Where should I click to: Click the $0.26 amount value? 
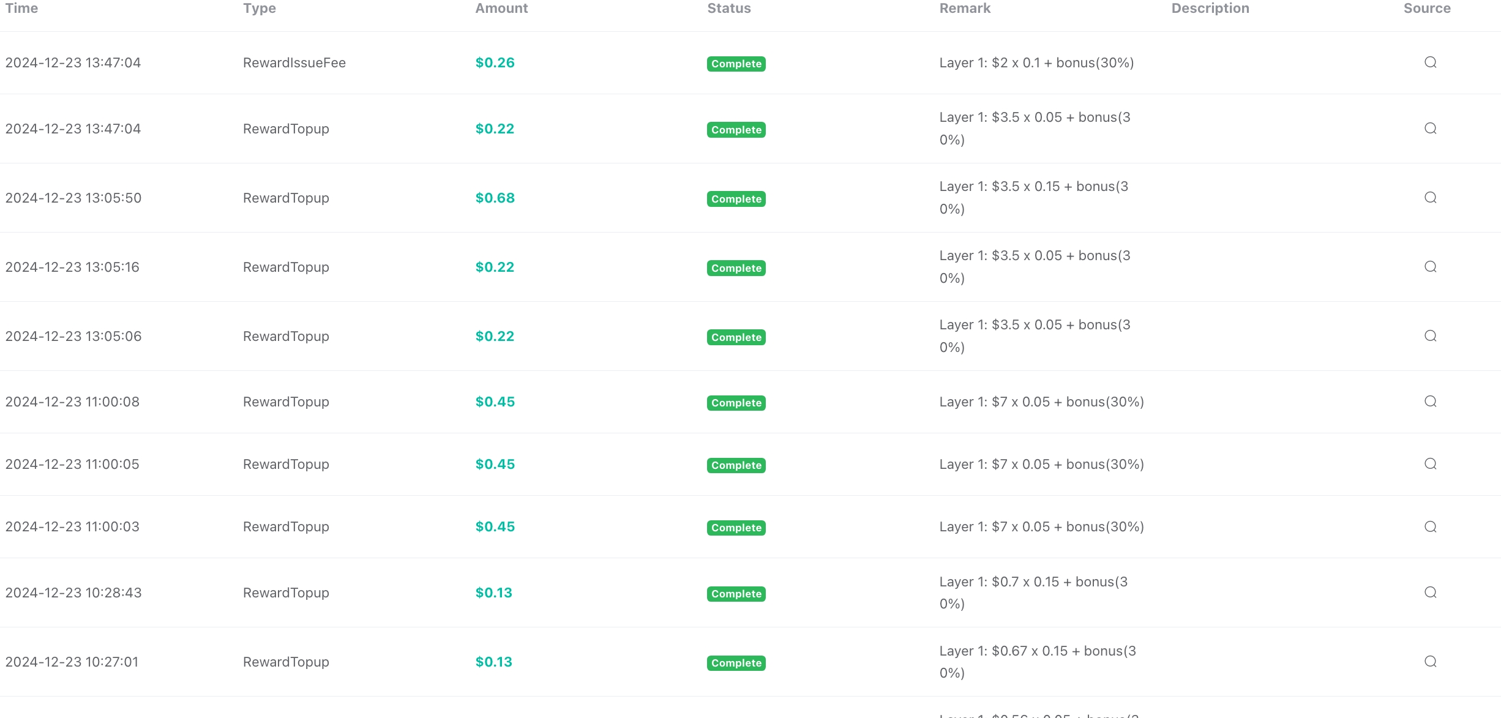coord(495,62)
